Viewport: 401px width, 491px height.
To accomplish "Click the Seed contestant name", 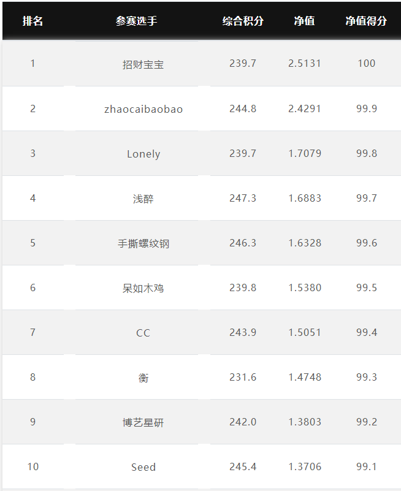I will click(143, 467).
